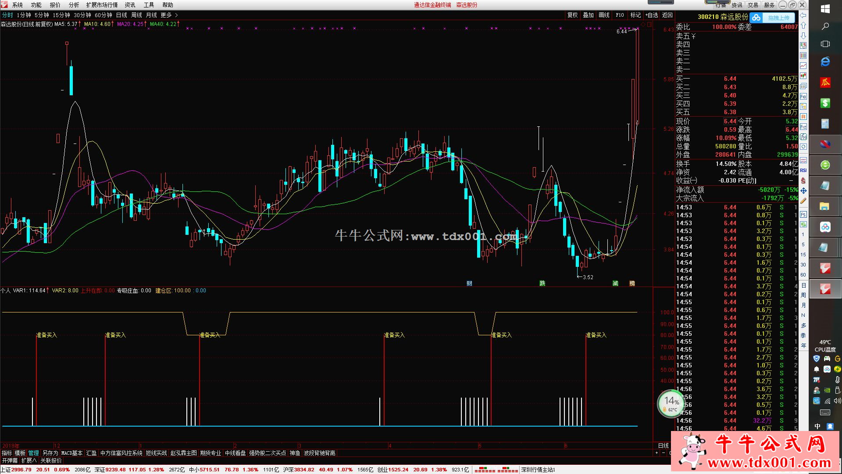Image resolution: width=842 pixels, height=474 pixels.
Task: Open the 帮助 menu
Action: [x=168, y=5]
